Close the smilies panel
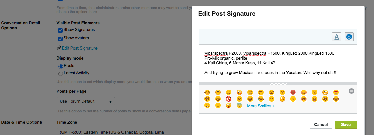Screen dimensions: 374x135 coord(352,91)
